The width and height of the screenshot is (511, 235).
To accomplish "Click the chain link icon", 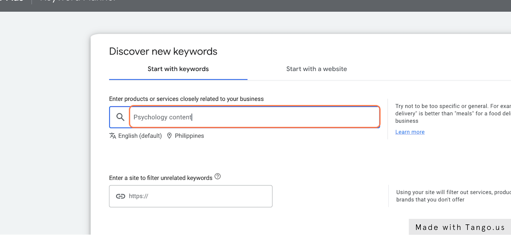I will point(121,196).
